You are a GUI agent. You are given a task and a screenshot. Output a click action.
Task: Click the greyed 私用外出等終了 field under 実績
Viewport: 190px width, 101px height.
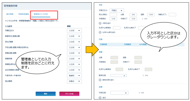(x=148, y=69)
